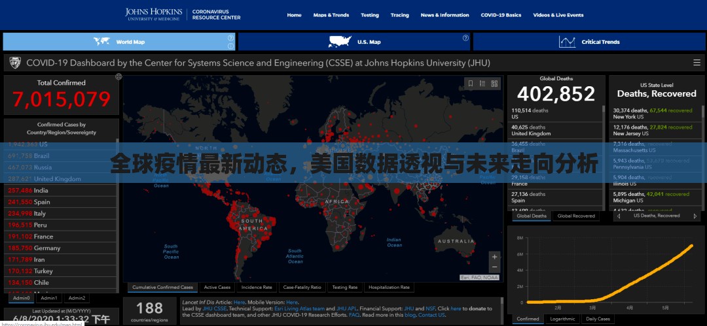
Task: Switch the case list to Admin1 level
Action: (49, 298)
